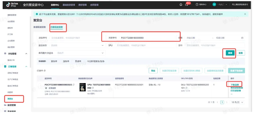This screenshot has height=116, width=255.
Task: Expand the account name dropdown
Action: click(226, 4)
